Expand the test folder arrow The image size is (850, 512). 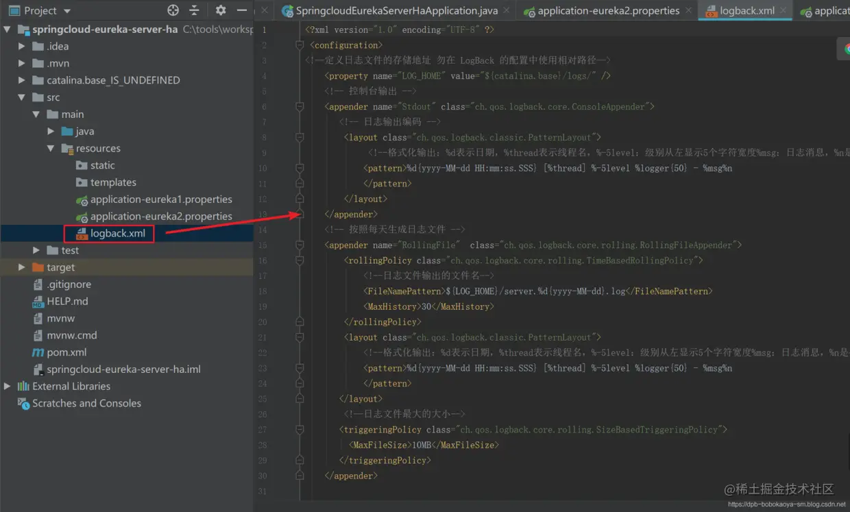36,250
